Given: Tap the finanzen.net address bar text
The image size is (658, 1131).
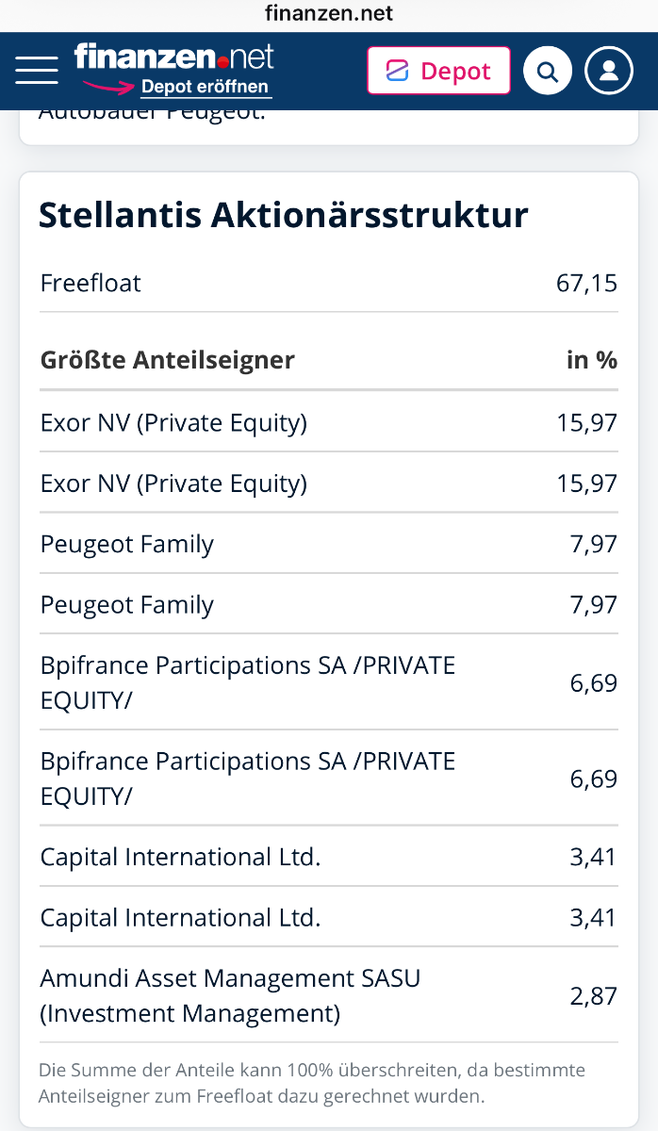Looking at the screenshot, I should tap(329, 13).
